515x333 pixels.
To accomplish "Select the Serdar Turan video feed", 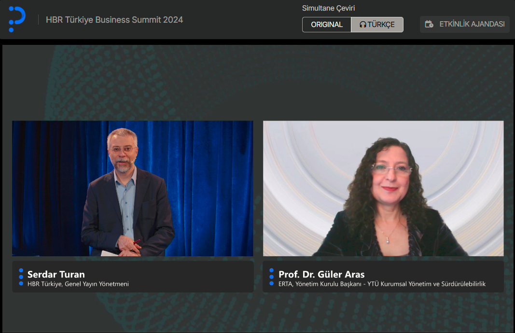I will 133,189.
